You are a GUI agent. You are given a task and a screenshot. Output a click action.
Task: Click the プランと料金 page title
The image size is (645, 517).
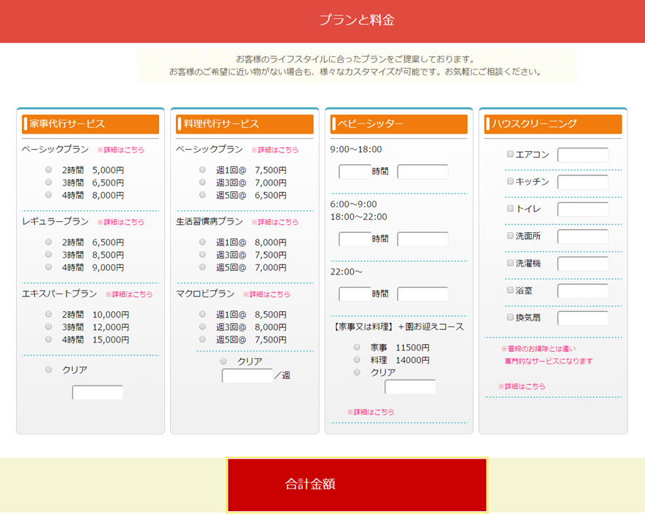coord(357,20)
